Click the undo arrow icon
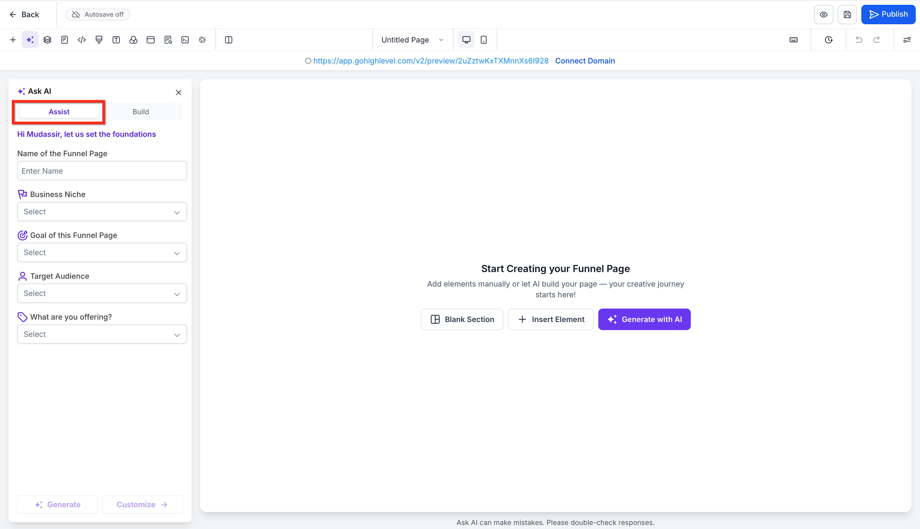The image size is (920, 529). click(859, 40)
